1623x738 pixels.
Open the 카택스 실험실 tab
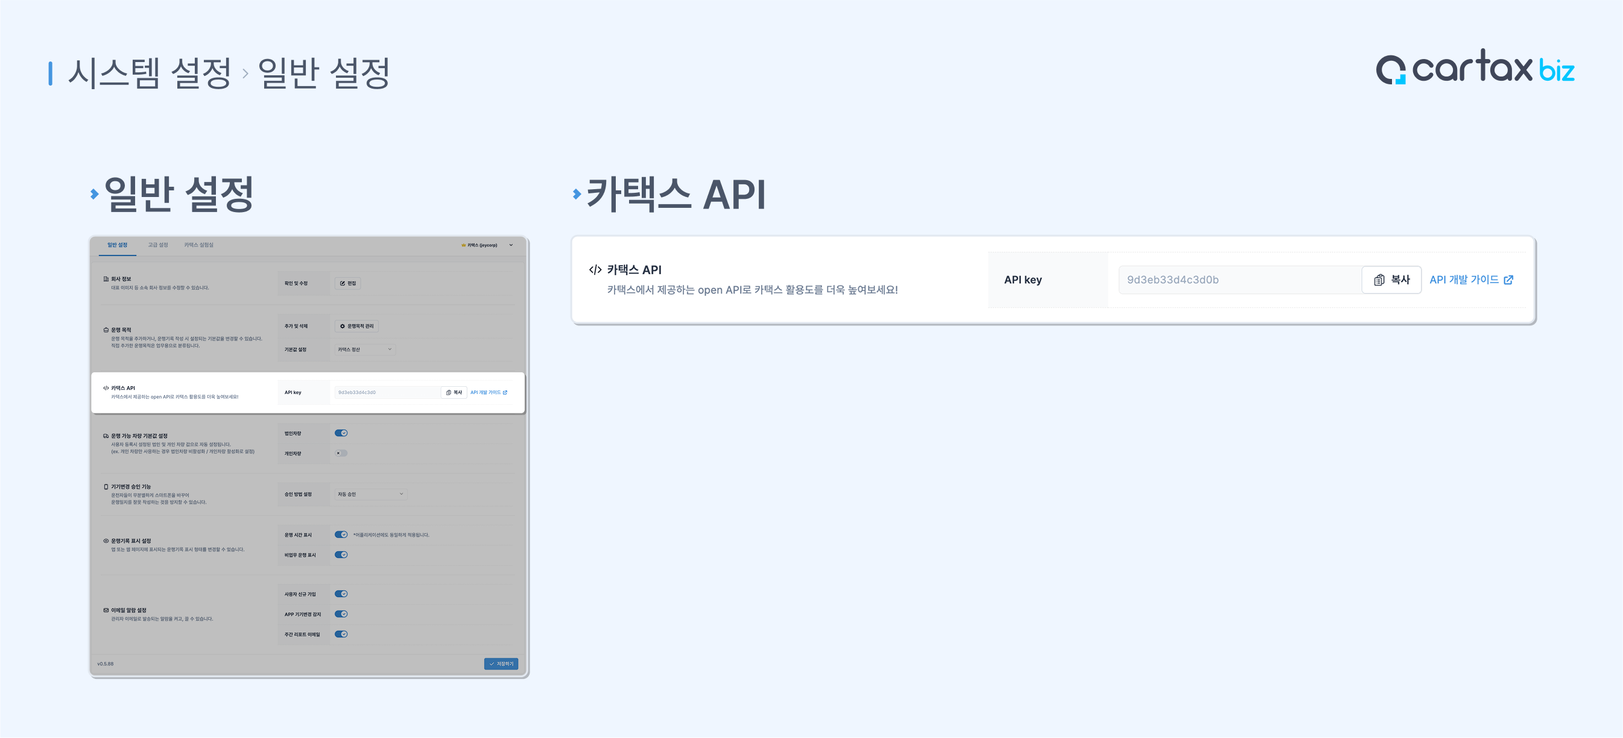point(198,245)
